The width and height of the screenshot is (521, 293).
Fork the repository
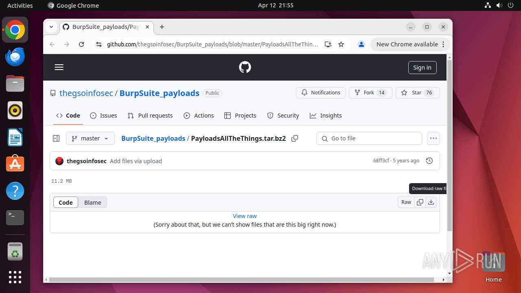[370, 93]
